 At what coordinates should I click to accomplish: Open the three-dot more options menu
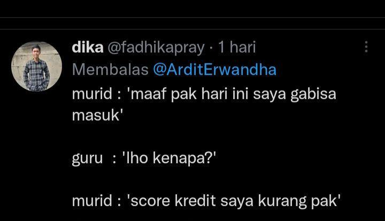coord(366,47)
